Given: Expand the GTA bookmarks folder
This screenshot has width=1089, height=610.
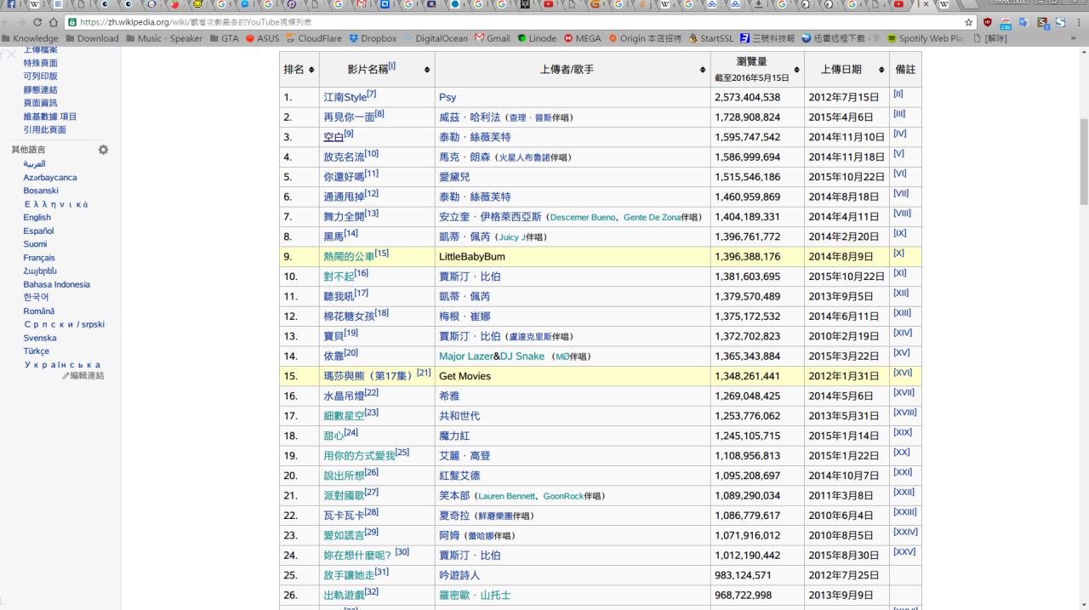Looking at the screenshot, I should click(223, 38).
